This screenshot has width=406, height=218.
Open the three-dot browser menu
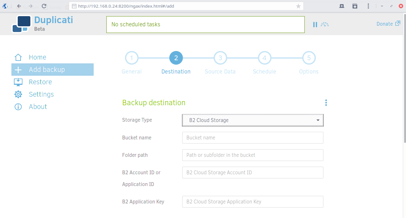(368, 6)
